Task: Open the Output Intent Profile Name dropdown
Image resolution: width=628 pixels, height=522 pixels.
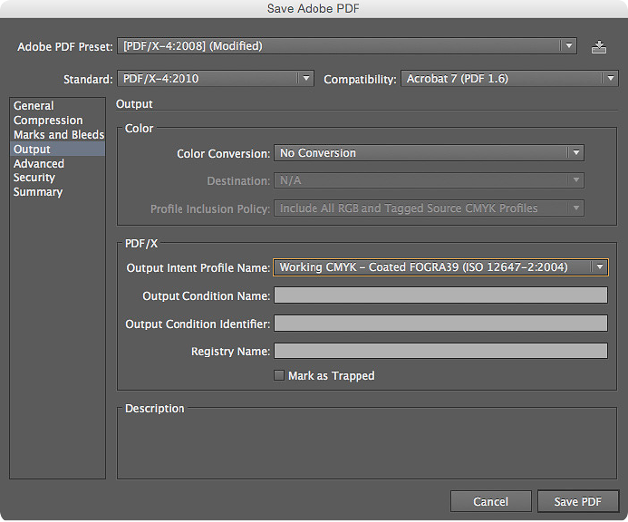Action: click(440, 267)
